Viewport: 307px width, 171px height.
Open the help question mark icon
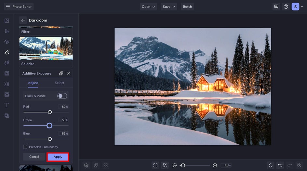(286, 7)
